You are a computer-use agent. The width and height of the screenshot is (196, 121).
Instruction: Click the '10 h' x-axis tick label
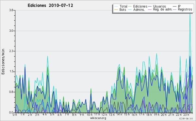90,114
